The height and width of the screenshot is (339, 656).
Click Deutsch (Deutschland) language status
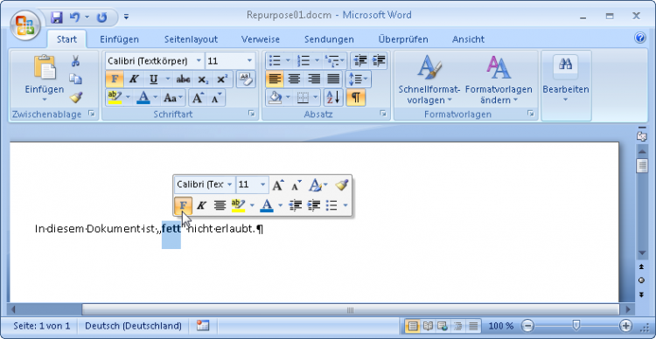coord(133,326)
